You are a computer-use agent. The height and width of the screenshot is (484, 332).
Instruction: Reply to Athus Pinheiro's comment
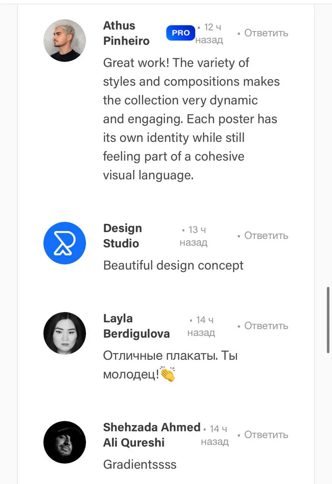click(266, 33)
